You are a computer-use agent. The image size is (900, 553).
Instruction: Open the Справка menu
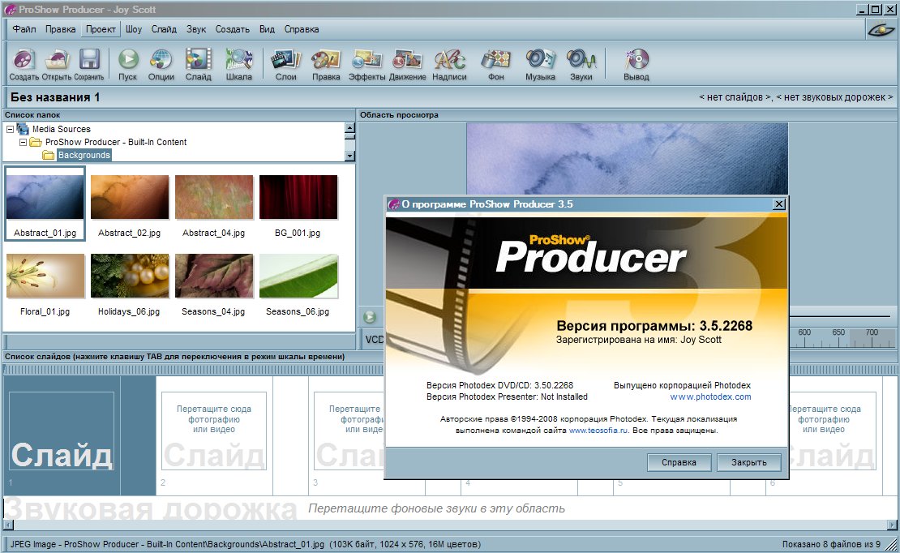tap(302, 29)
